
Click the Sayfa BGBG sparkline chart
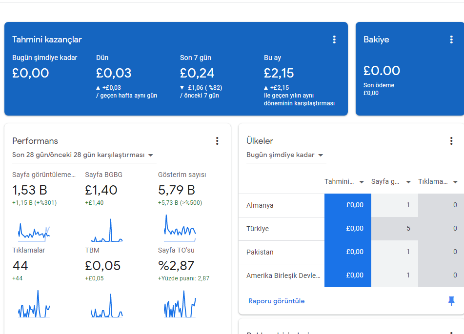tap(107, 231)
